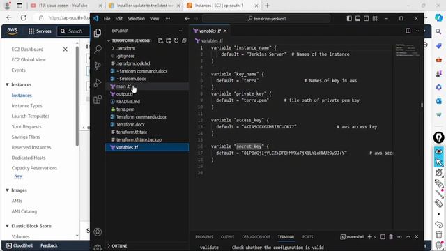446x251 pixels.
Task: Switch to Debug Console tab
Action: coord(256,237)
